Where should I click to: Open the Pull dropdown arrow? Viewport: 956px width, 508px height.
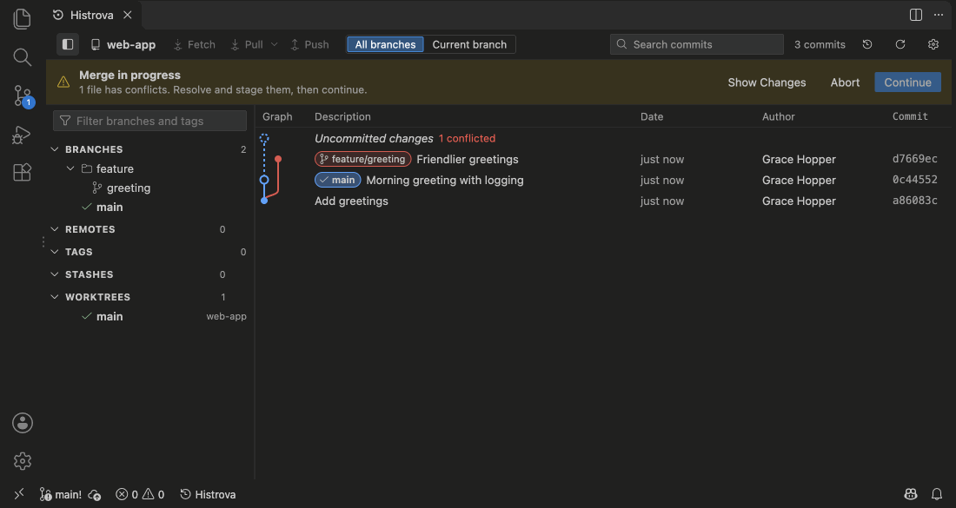point(274,44)
